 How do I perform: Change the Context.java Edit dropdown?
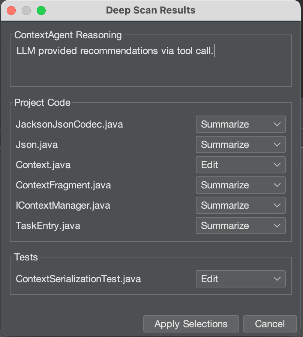[240, 165]
